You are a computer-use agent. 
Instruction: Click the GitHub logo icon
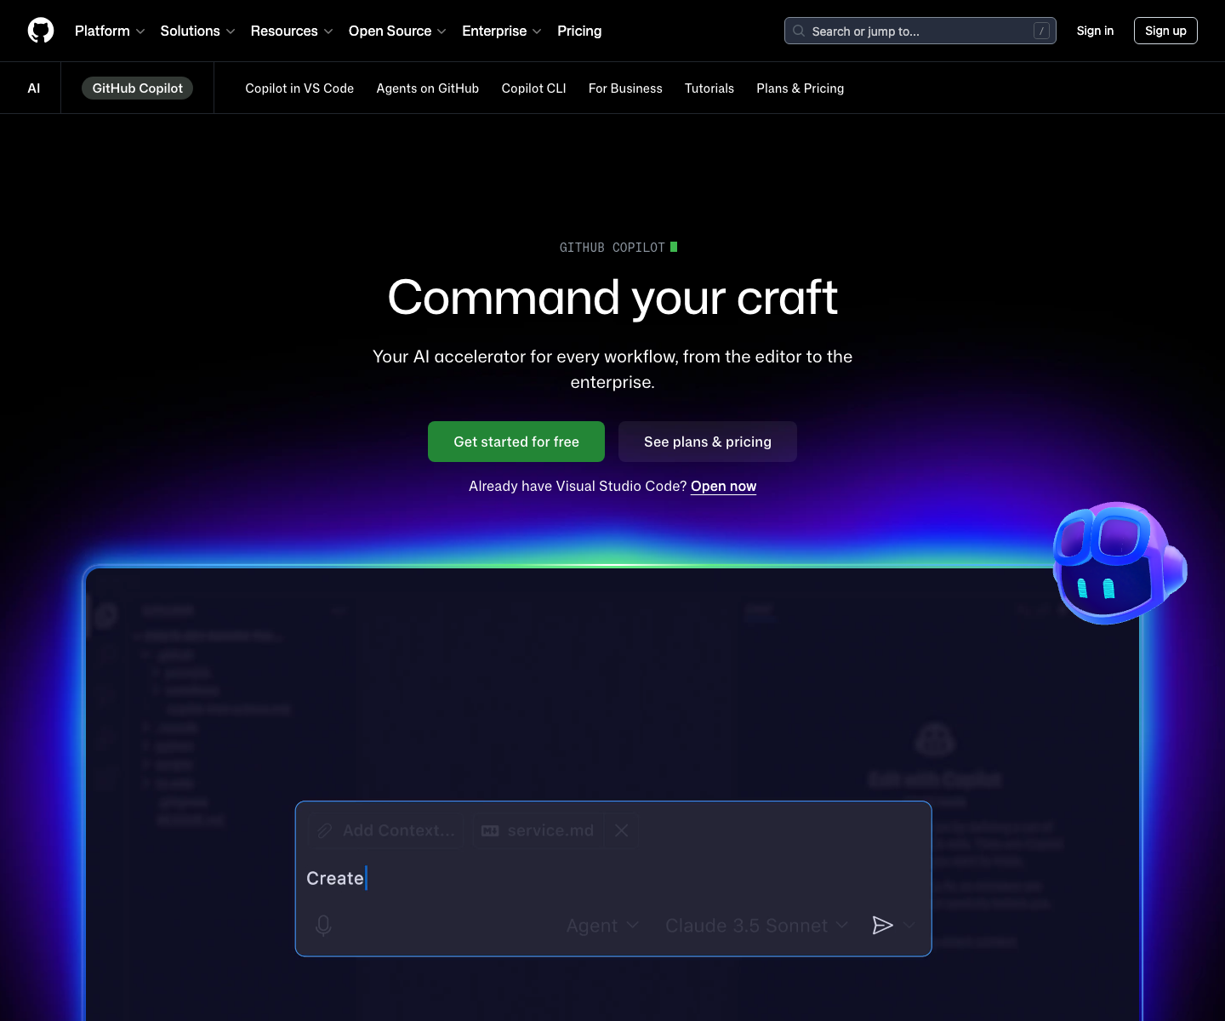[41, 31]
